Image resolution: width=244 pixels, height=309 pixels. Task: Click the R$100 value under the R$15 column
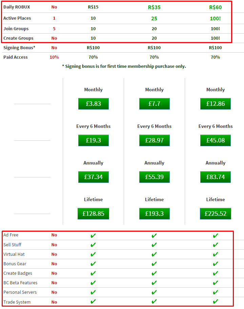click(x=93, y=47)
